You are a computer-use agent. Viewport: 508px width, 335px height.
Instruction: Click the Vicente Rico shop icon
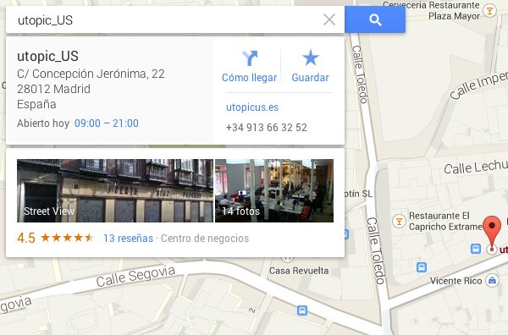pos(492,281)
